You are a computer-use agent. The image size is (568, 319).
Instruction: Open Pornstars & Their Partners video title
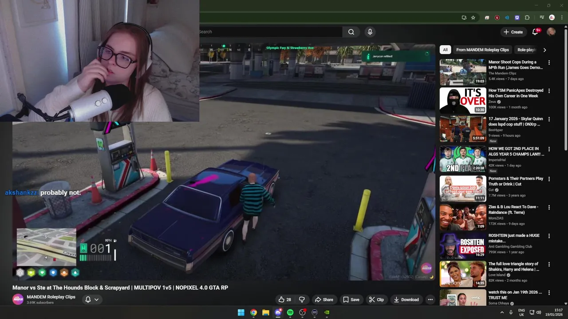click(x=516, y=181)
